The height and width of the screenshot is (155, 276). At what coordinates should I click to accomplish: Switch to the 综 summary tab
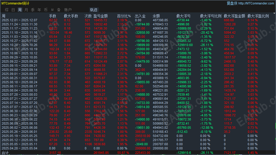pos(7,10)
